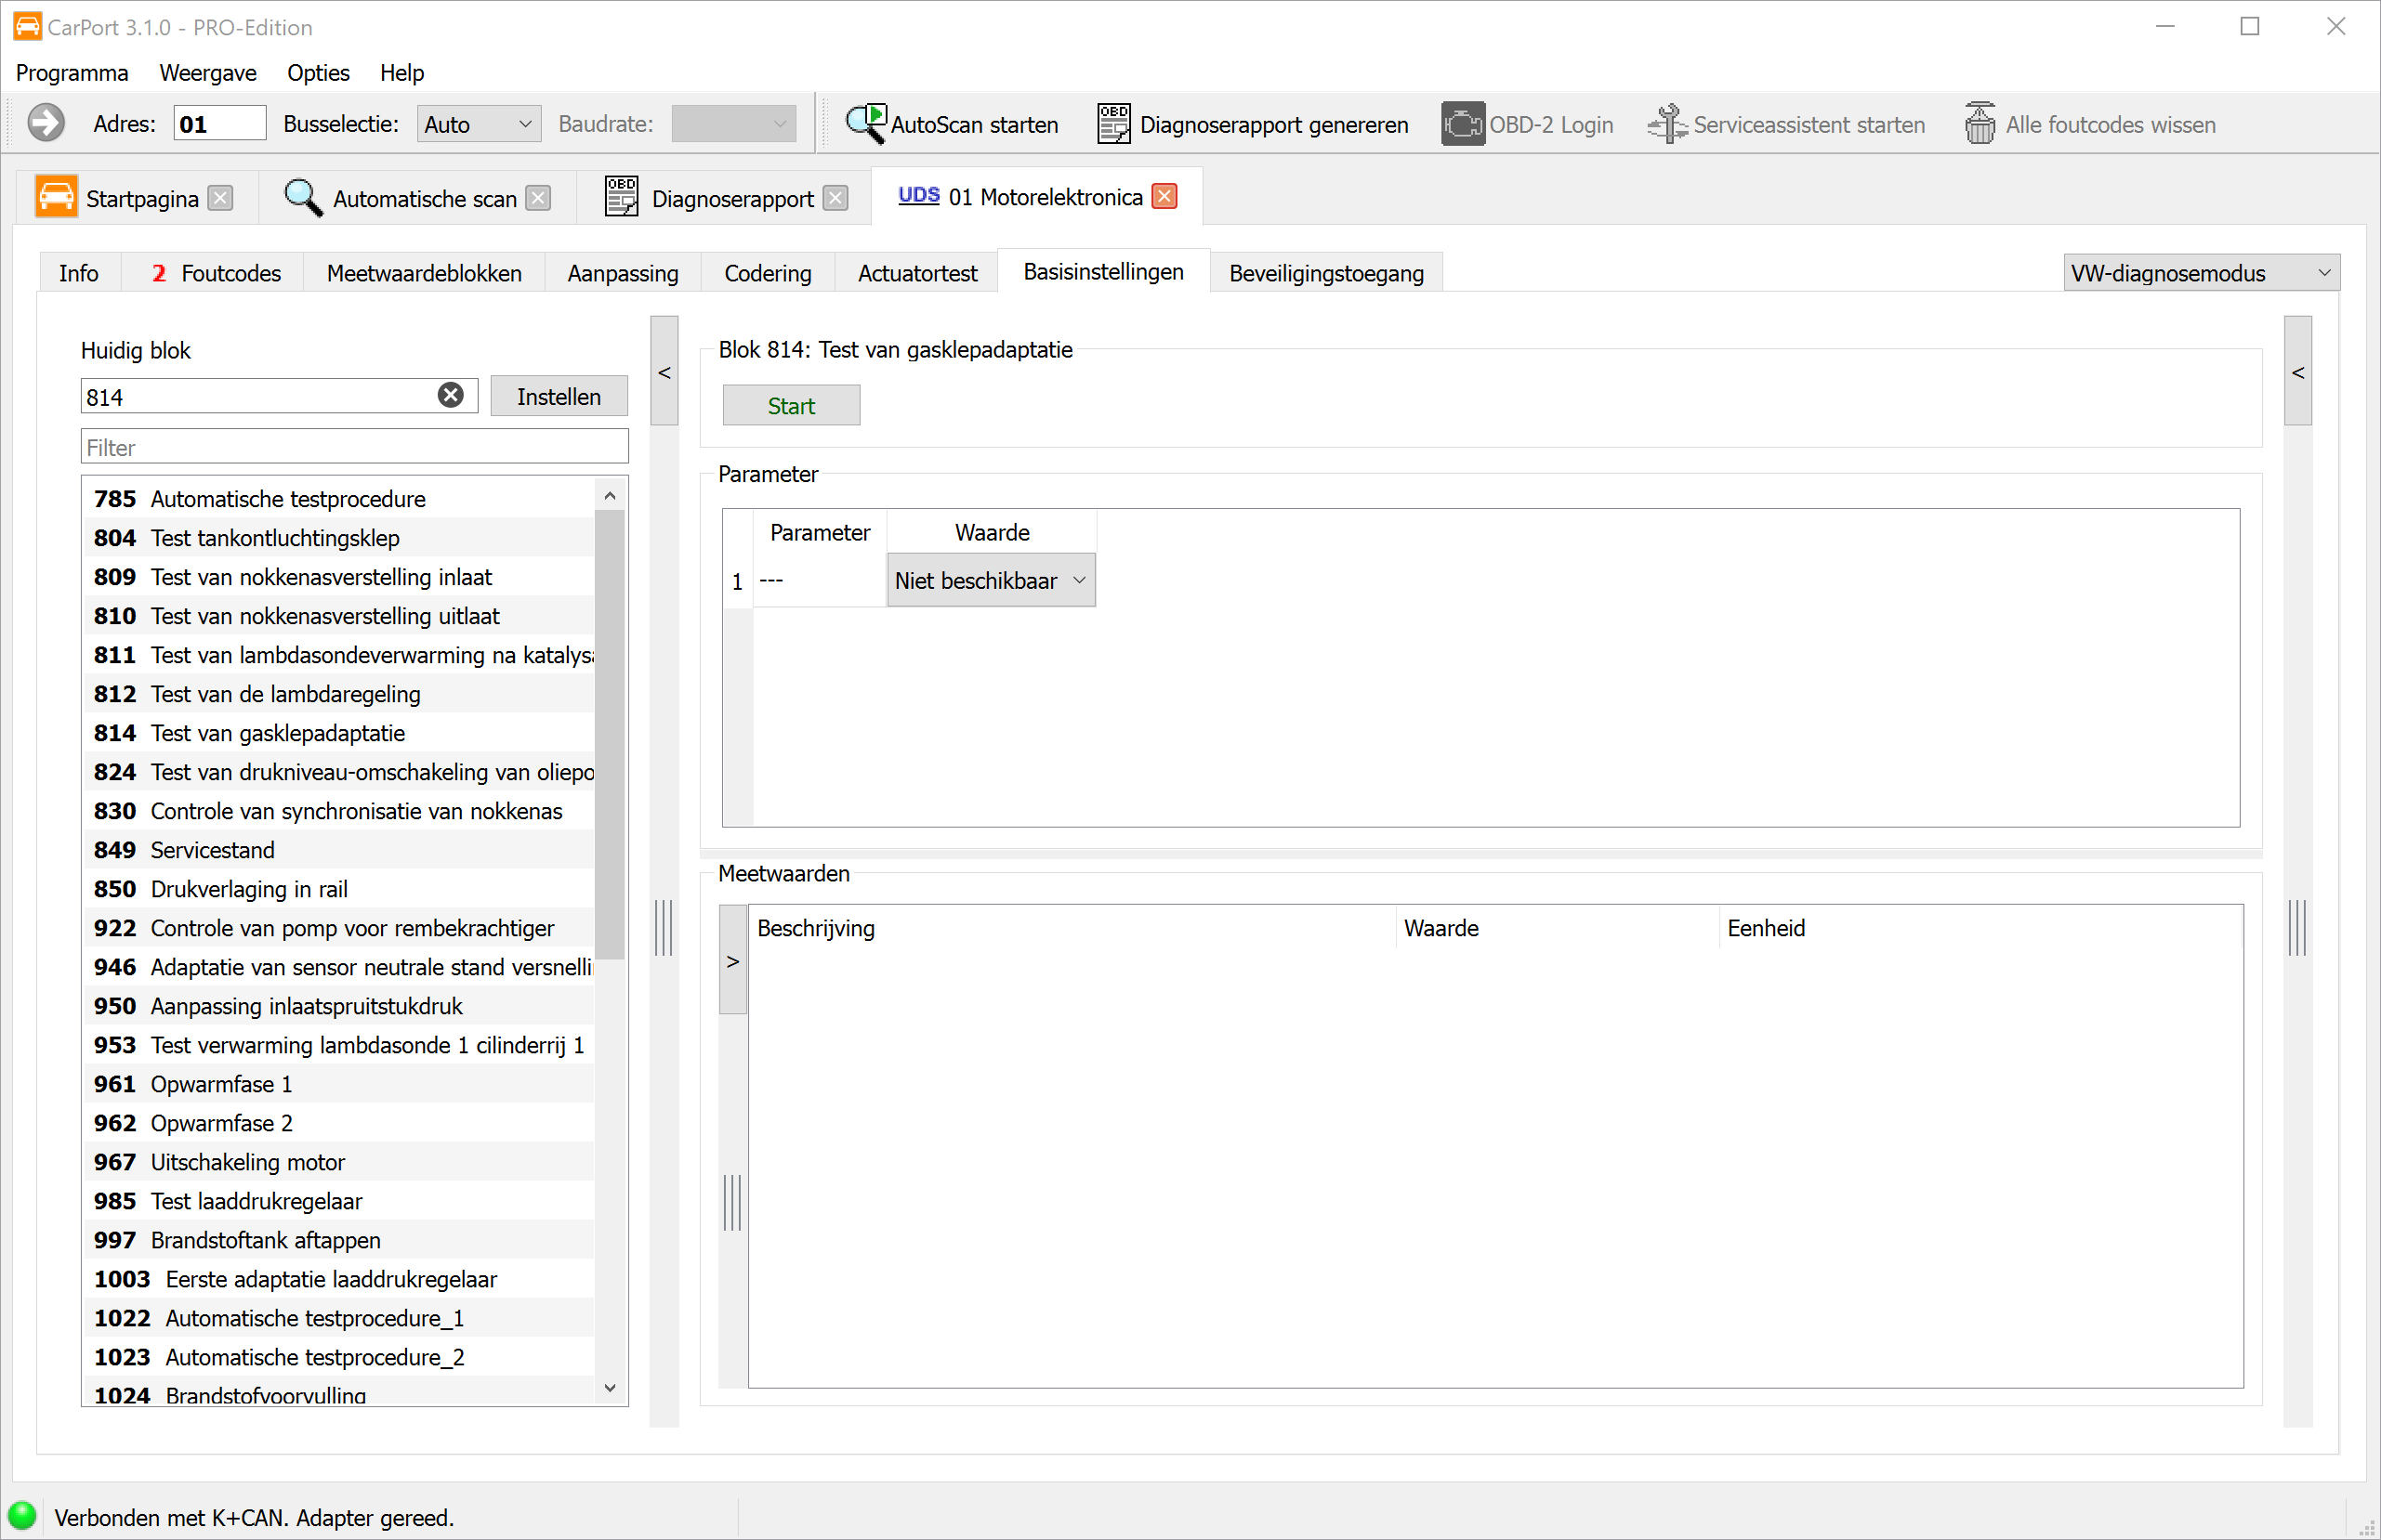Collapse the block list panel with < handle

[664, 372]
